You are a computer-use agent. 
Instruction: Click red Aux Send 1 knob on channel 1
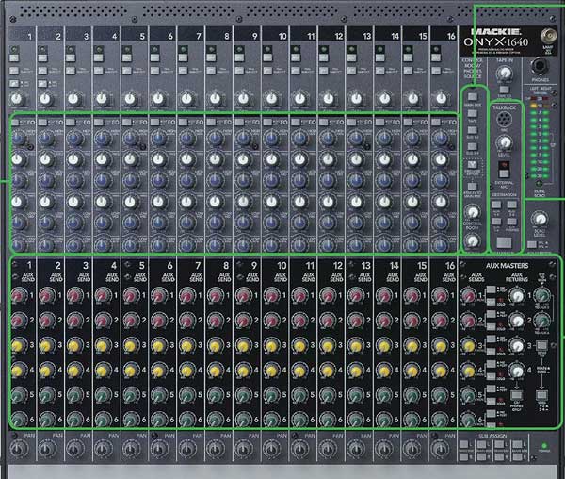tap(19, 296)
